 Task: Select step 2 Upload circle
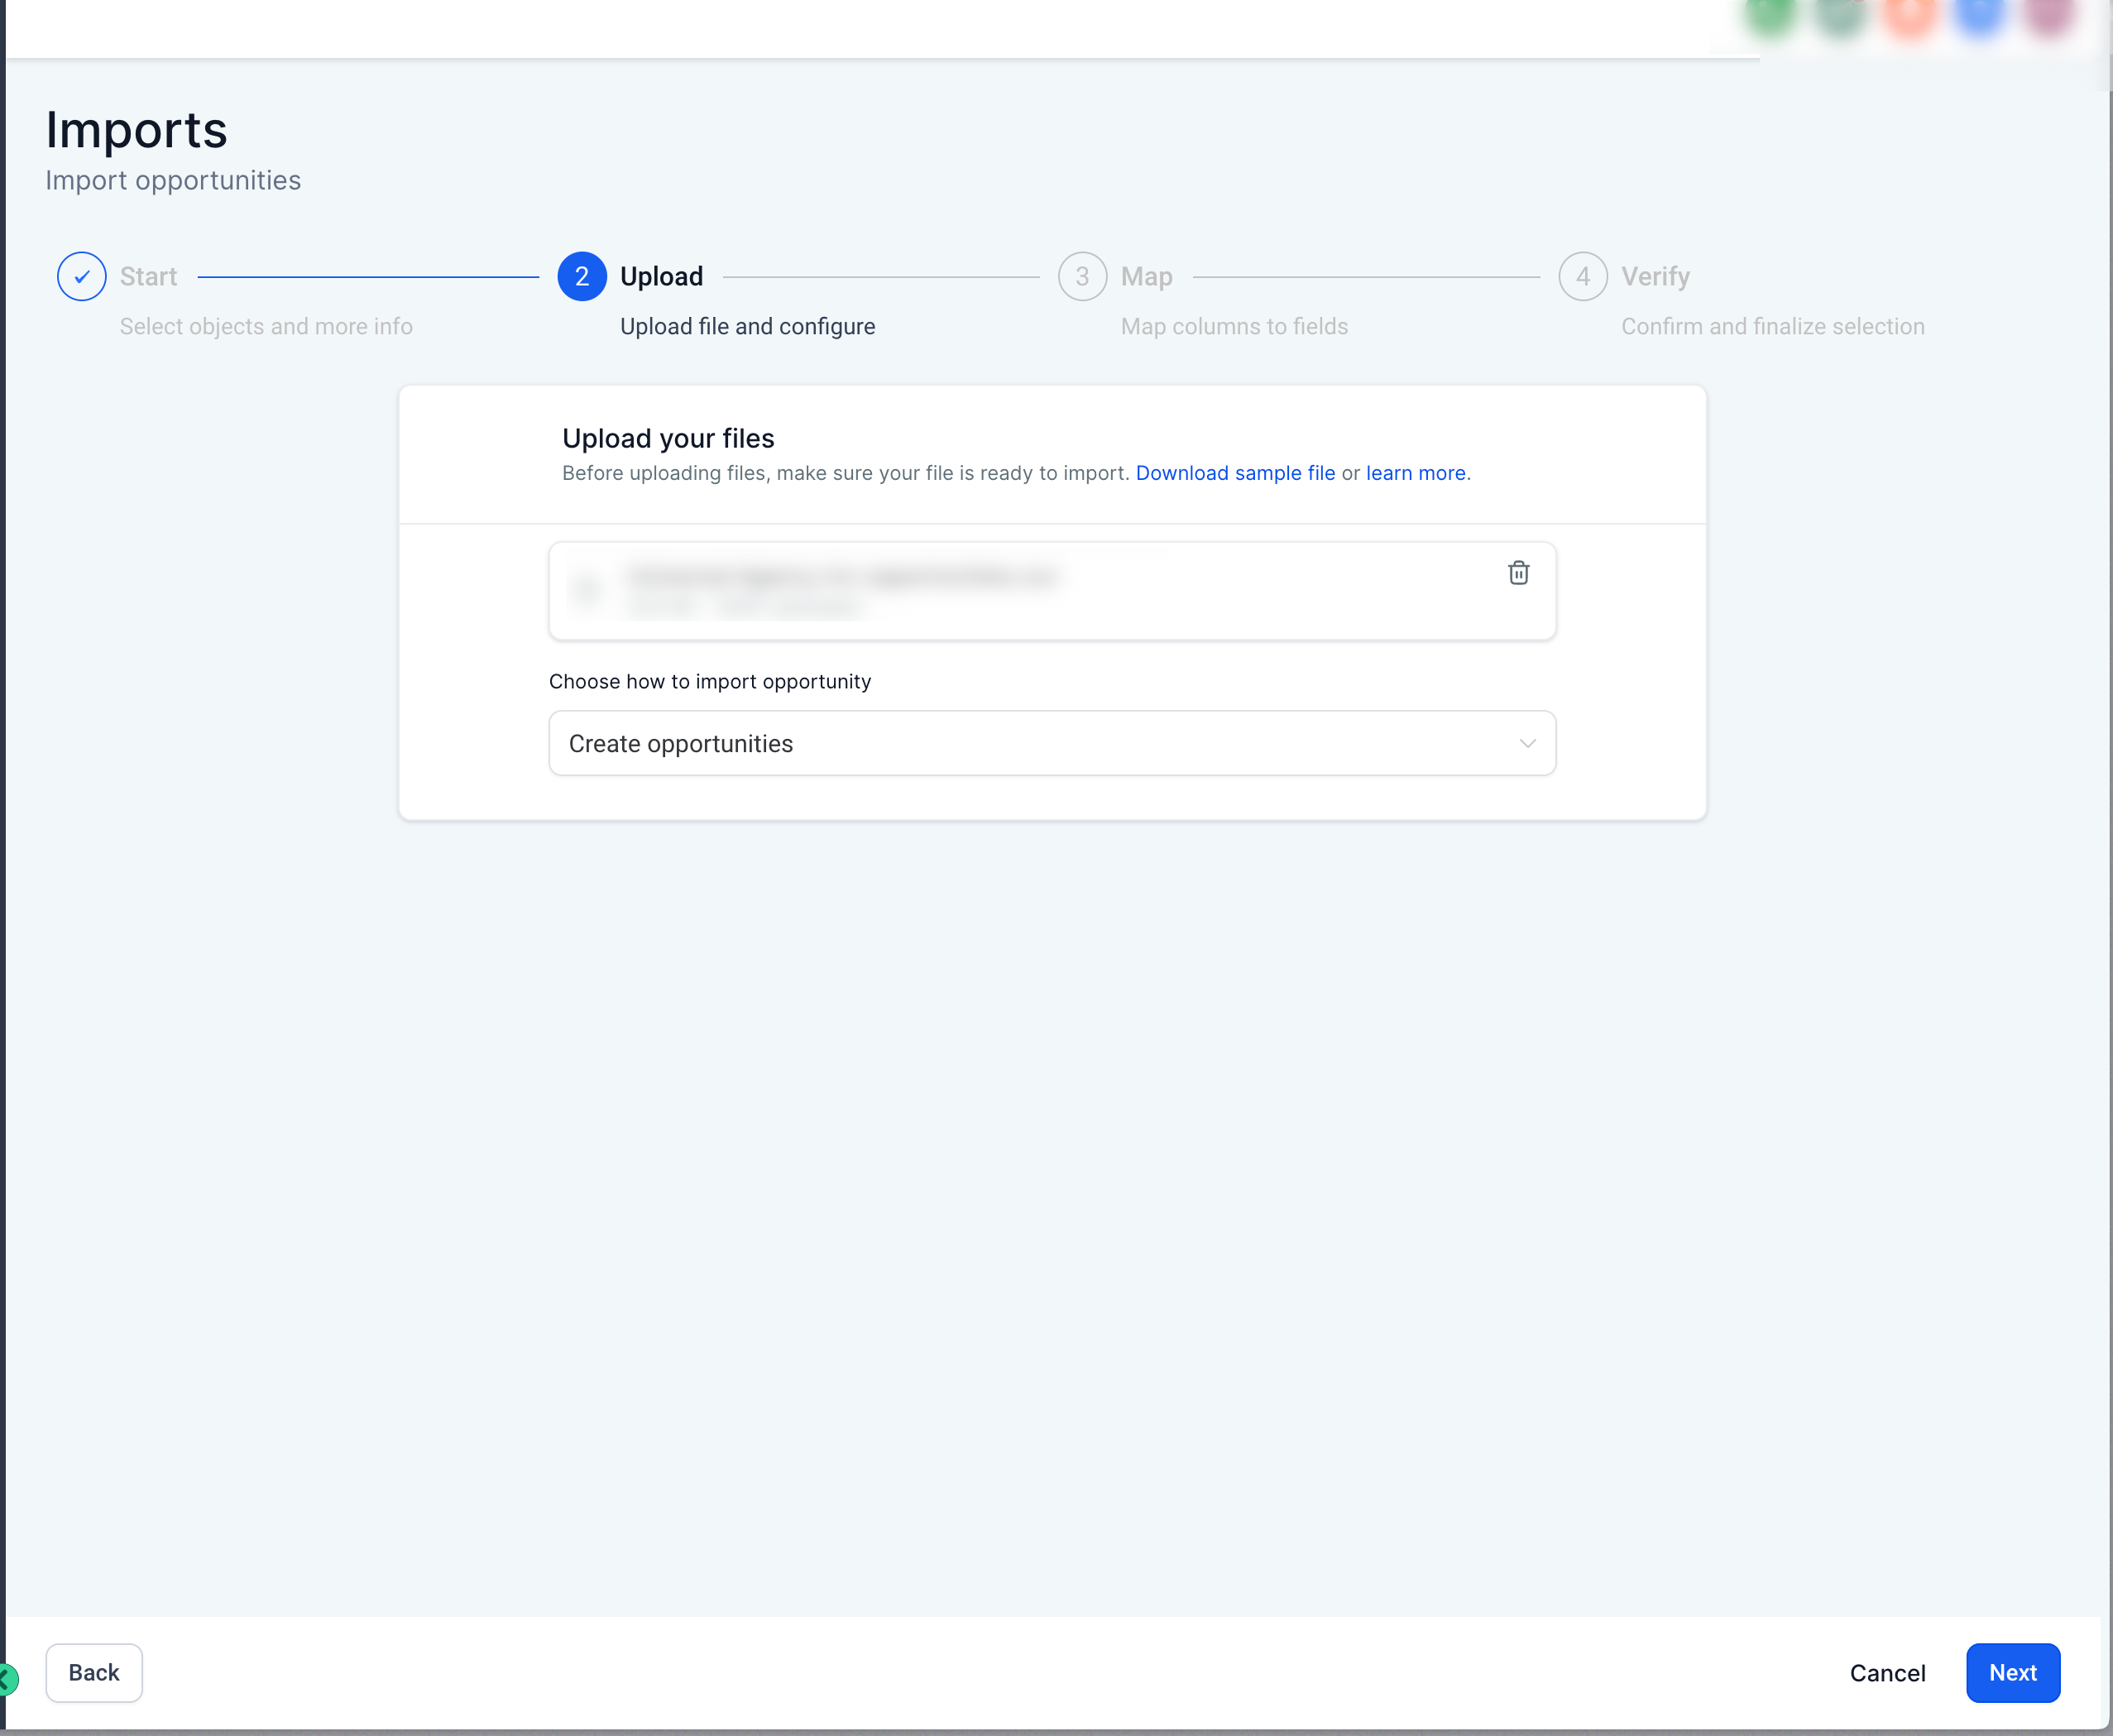coord(582,277)
